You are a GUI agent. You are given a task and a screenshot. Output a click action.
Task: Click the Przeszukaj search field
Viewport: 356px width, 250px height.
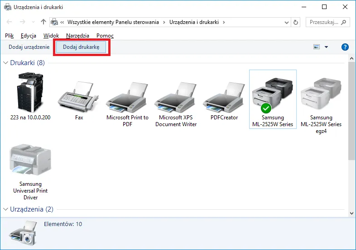(323, 22)
